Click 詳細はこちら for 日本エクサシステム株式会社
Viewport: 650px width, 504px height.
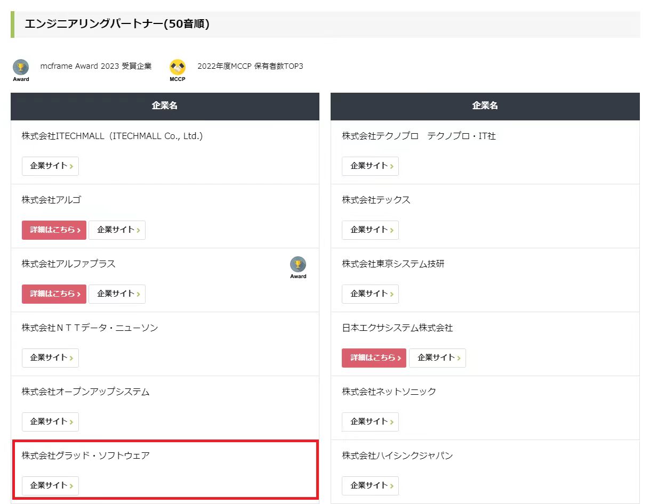[374, 358]
